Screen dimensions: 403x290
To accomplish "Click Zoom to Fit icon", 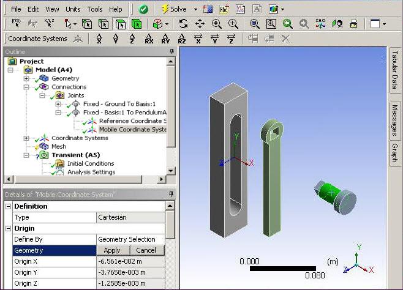I will [254, 24].
